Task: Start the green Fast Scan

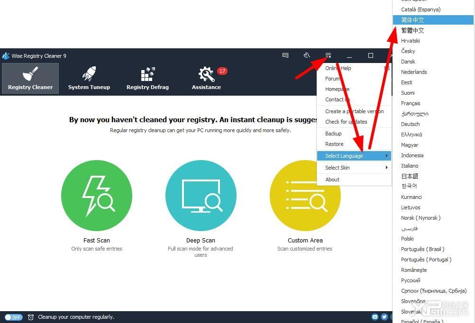Action: [x=97, y=196]
